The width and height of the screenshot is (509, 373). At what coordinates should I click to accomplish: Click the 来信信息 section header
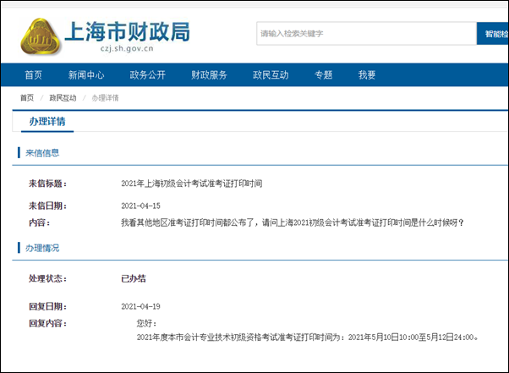42,153
